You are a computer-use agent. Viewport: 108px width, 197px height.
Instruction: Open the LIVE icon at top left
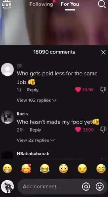click(6, 4)
